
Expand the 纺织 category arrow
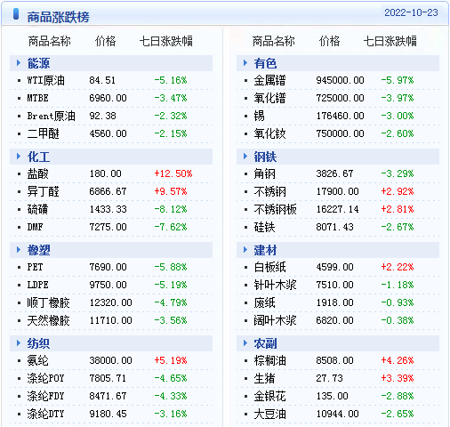19,343
